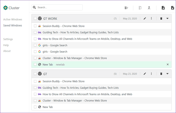Collapse the GT WORK window with arrow

pos(167,18)
